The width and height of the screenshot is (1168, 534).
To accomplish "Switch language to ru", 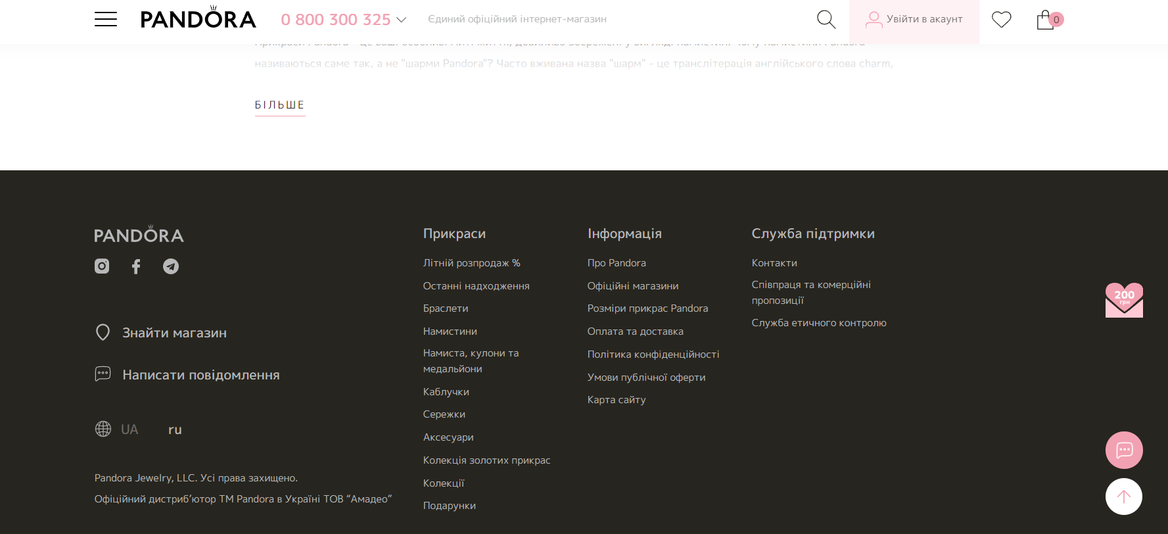I will [x=175, y=429].
